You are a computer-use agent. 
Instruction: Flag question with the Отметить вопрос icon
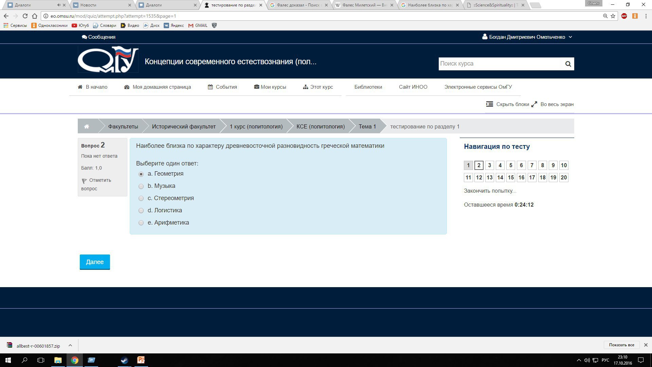(84, 180)
